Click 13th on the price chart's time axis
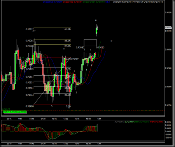 coord(99,119)
